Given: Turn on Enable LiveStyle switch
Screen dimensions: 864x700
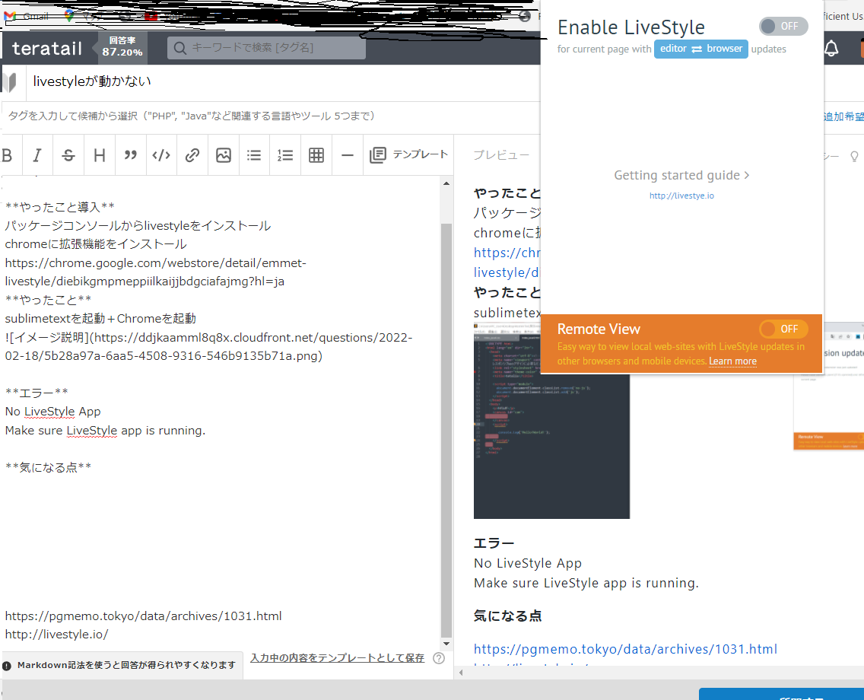Looking at the screenshot, I should pos(783,26).
